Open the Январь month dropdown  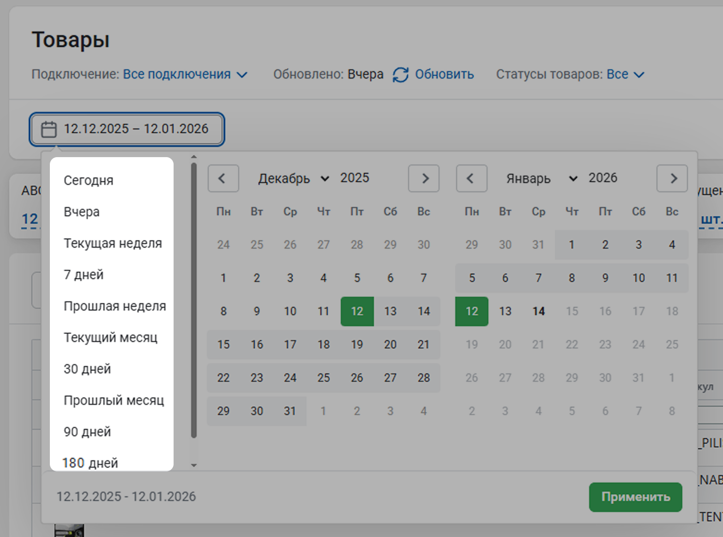(541, 178)
